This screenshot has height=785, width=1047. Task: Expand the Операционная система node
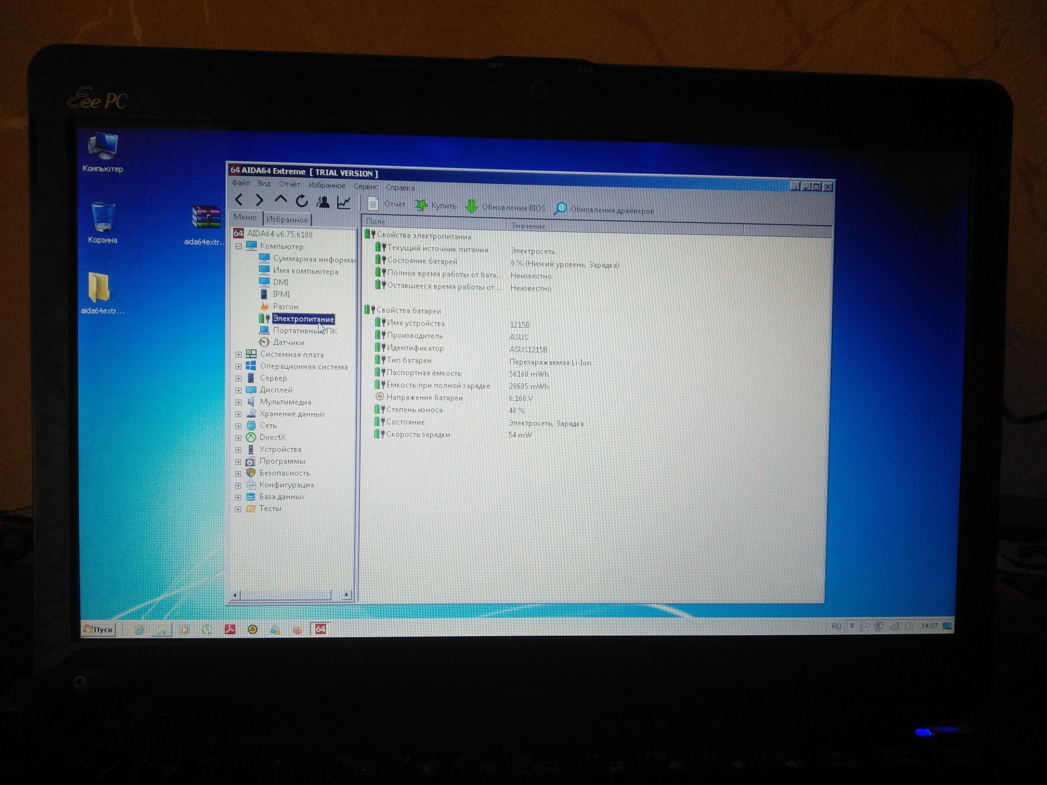click(x=238, y=366)
